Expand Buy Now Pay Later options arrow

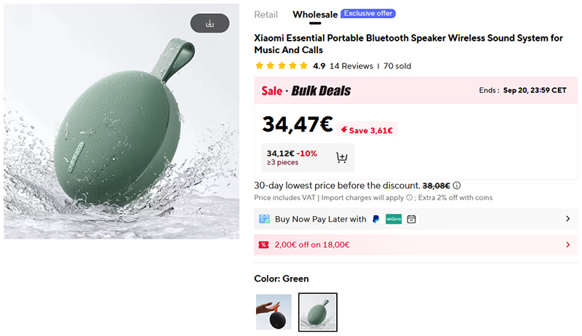tap(567, 219)
